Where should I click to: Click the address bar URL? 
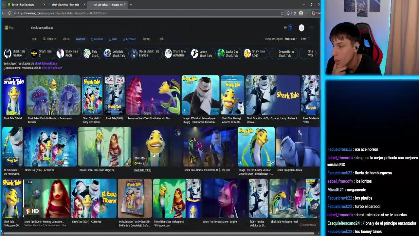pyautogui.click(x=63, y=13)
